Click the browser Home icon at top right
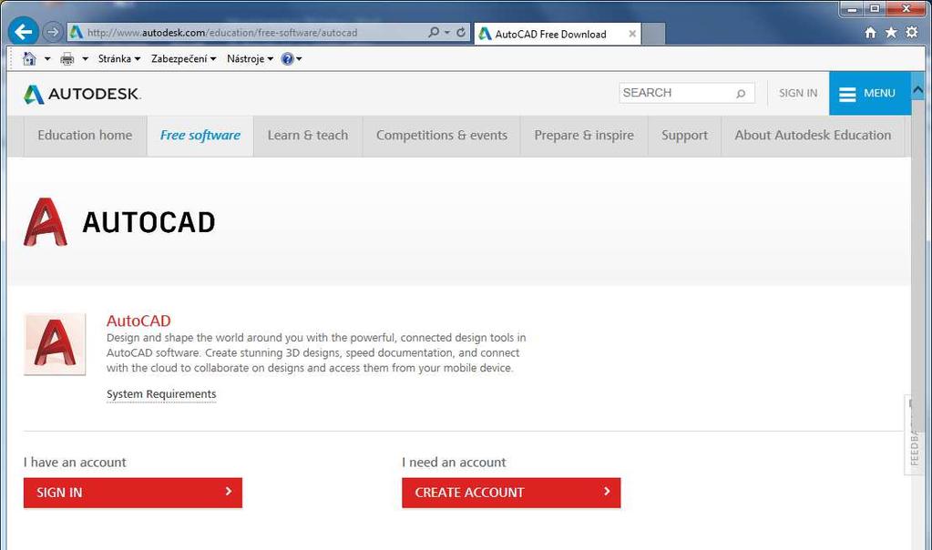This screenshot has width=932, height=550. tap(871, 32)
